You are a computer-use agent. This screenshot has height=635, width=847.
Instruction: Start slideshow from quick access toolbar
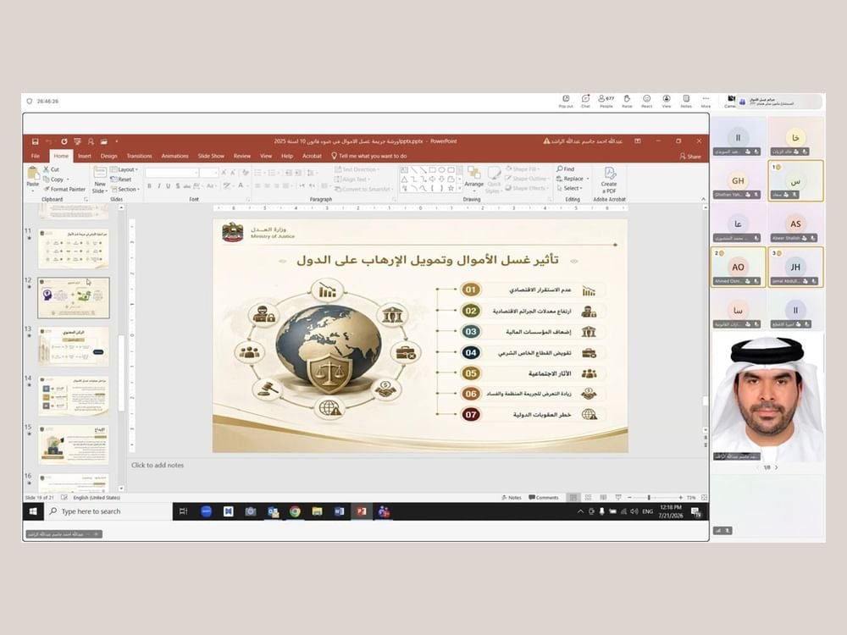[77, 141]
